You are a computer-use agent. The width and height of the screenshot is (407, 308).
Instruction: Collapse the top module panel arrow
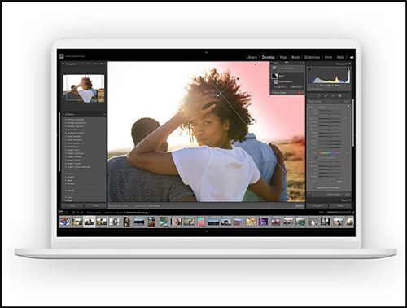206,52
